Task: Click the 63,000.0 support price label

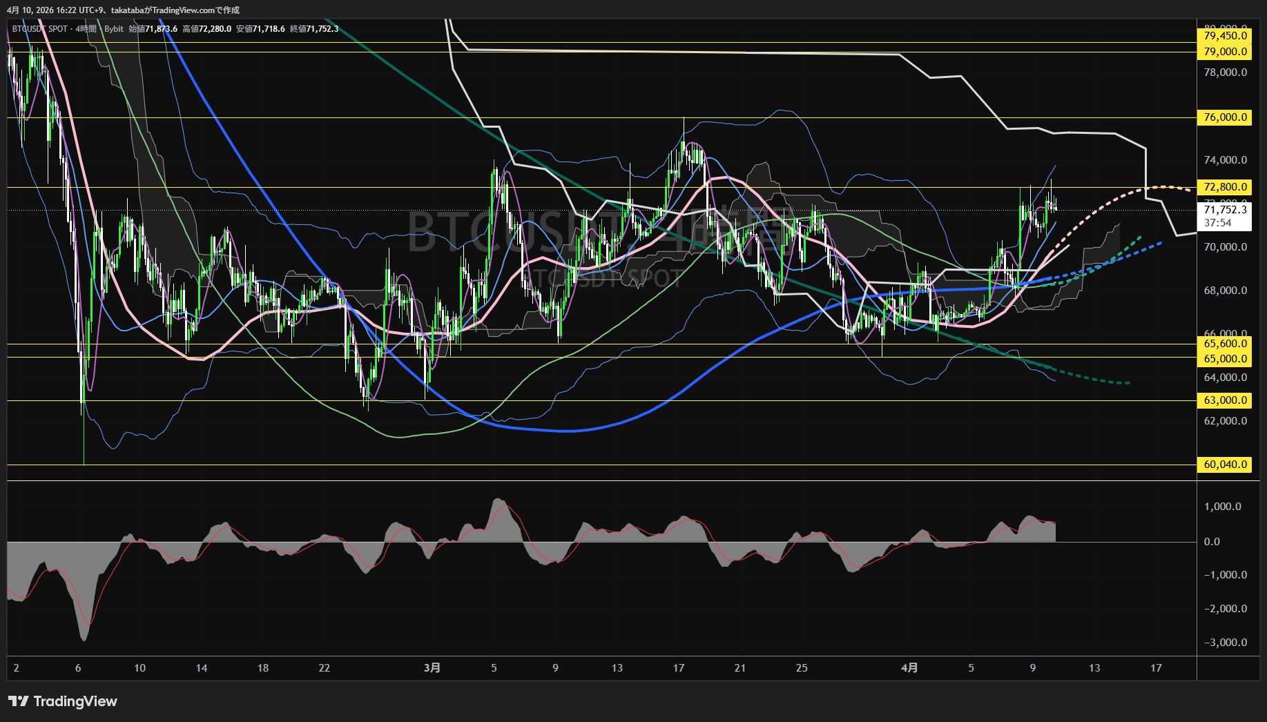Action: [x=1225, y=400]
